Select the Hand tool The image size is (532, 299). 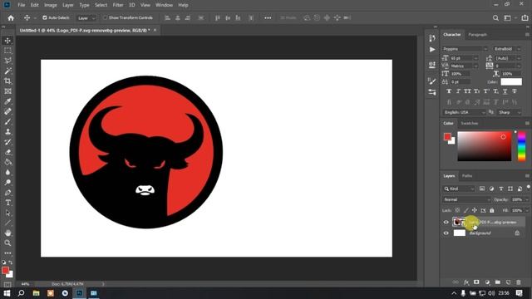pos(7,233)
